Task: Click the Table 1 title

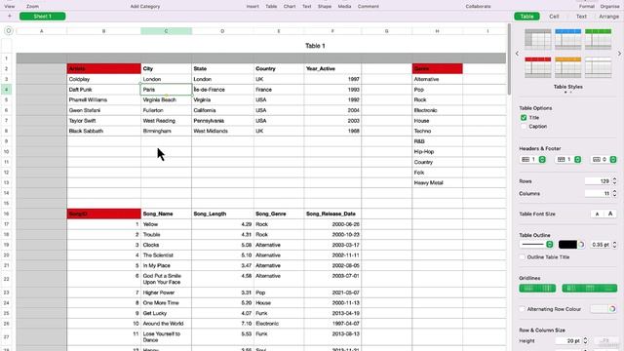Action: point(315,46)
